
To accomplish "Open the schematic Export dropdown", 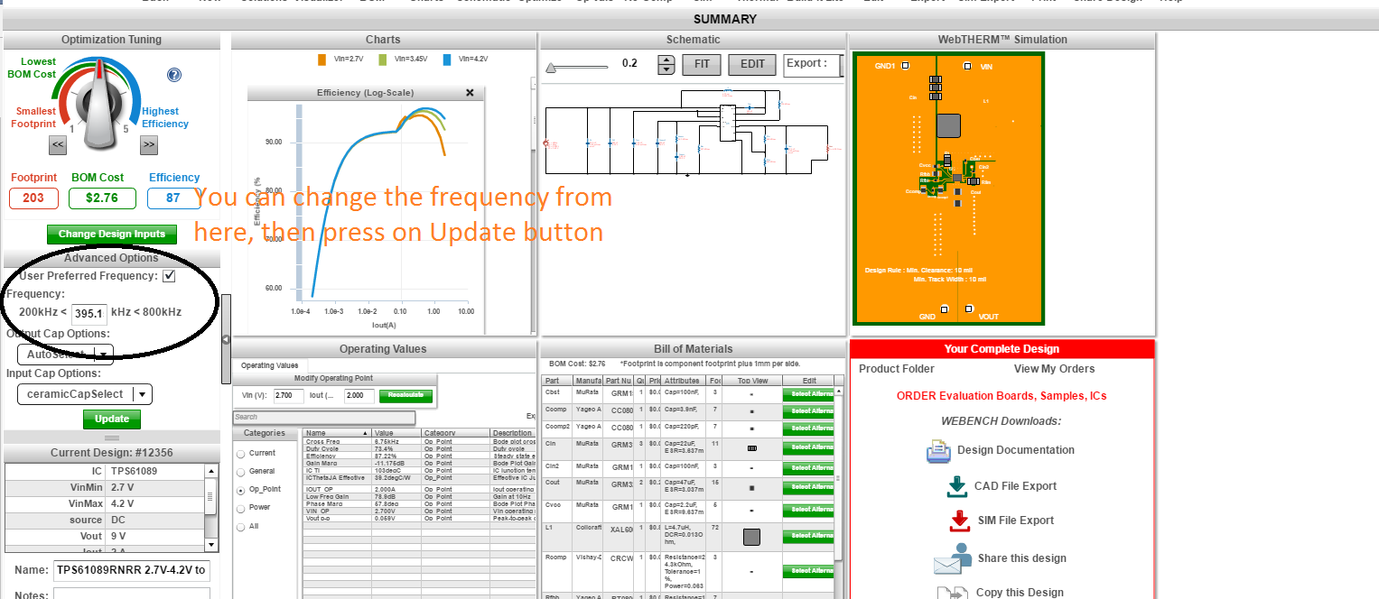I will [x=813, y=64].
